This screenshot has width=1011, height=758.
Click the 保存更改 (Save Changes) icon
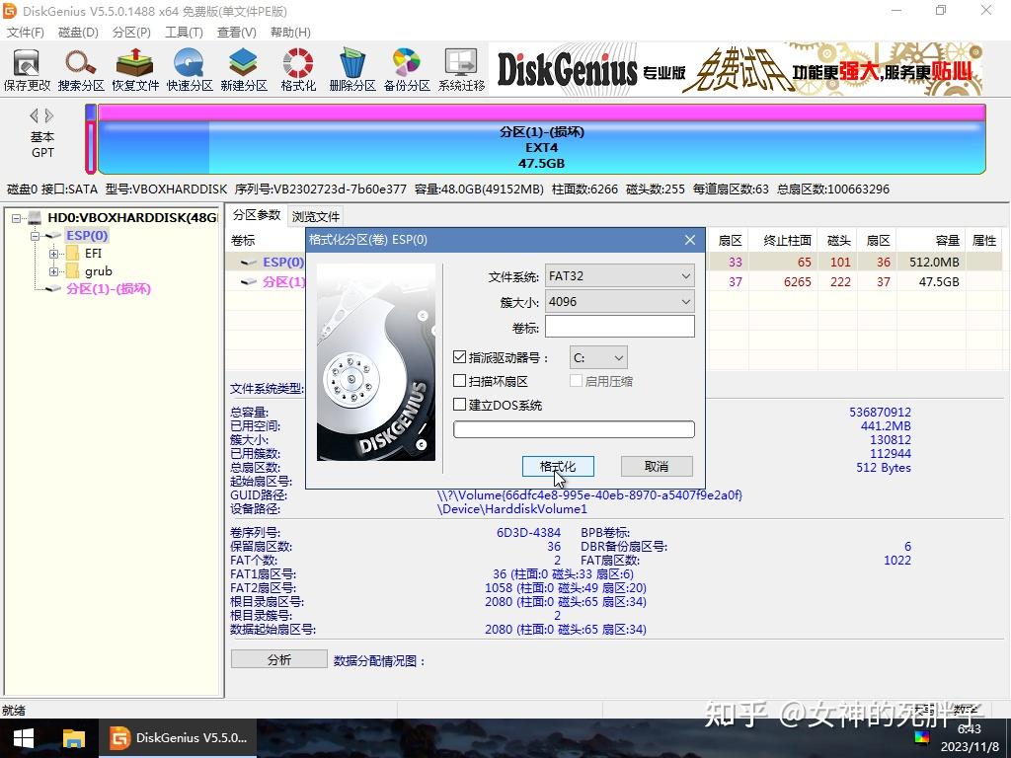point(26,67)
